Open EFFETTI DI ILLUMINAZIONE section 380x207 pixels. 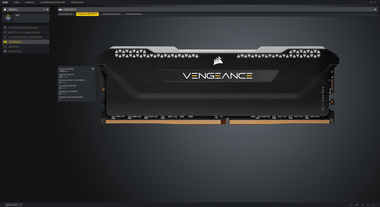[26, 33]
